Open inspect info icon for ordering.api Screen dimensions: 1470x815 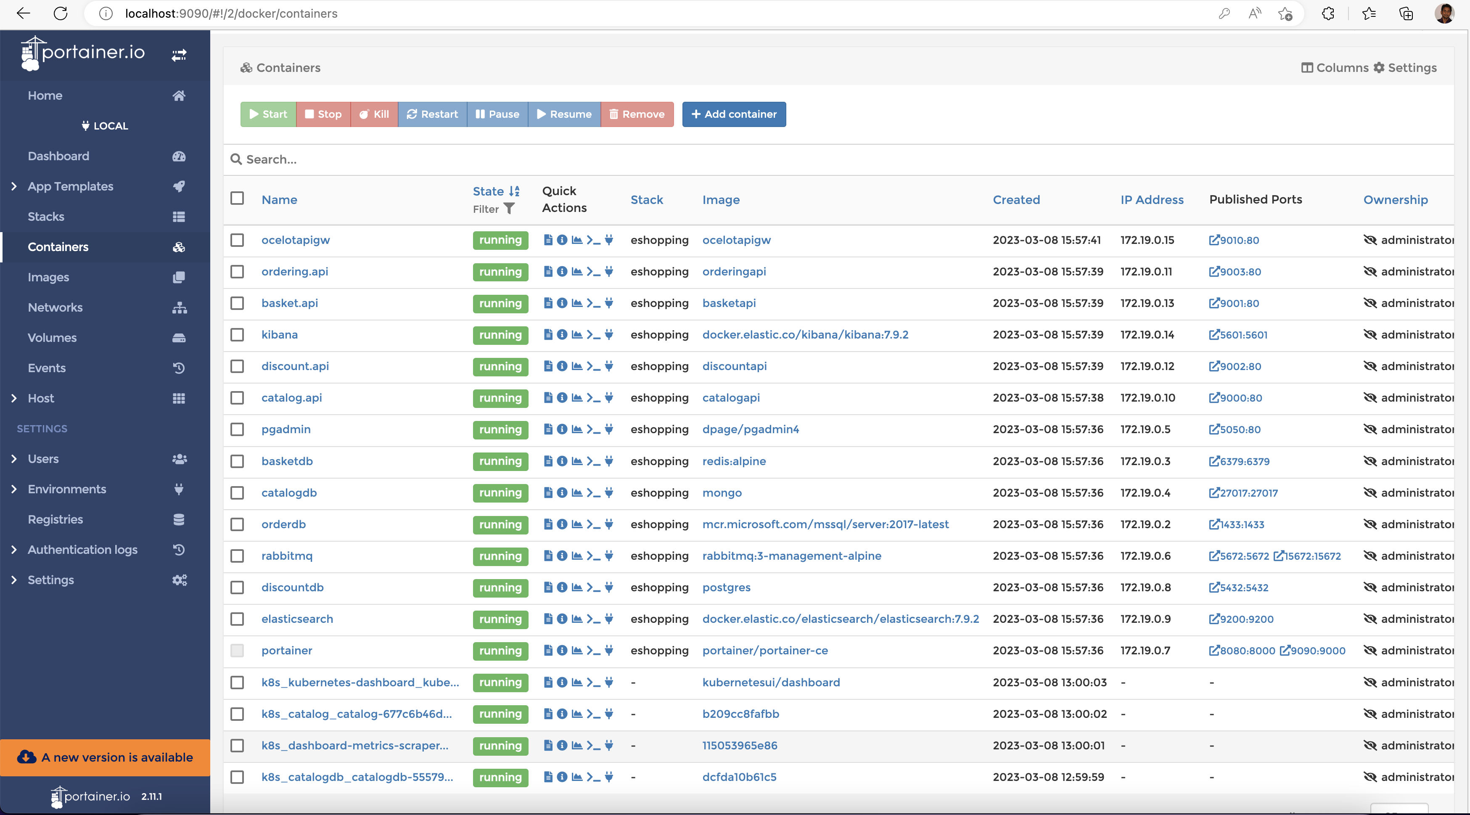tap(562, 272)
